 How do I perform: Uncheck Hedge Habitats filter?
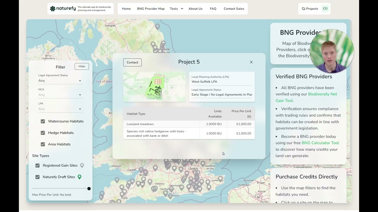click(x=43, y=133)
